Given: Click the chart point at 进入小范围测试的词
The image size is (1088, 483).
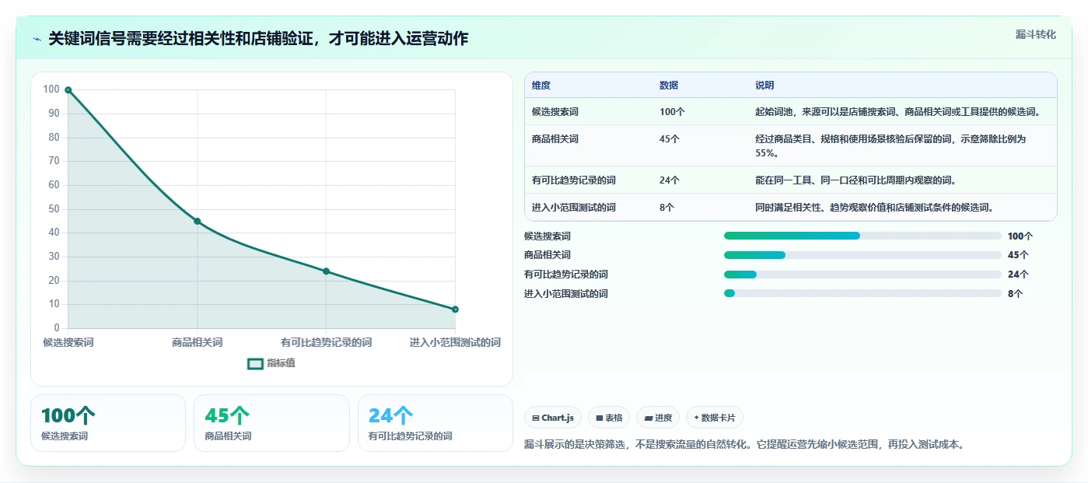Looking at the screenshot, I should [455, 310].
